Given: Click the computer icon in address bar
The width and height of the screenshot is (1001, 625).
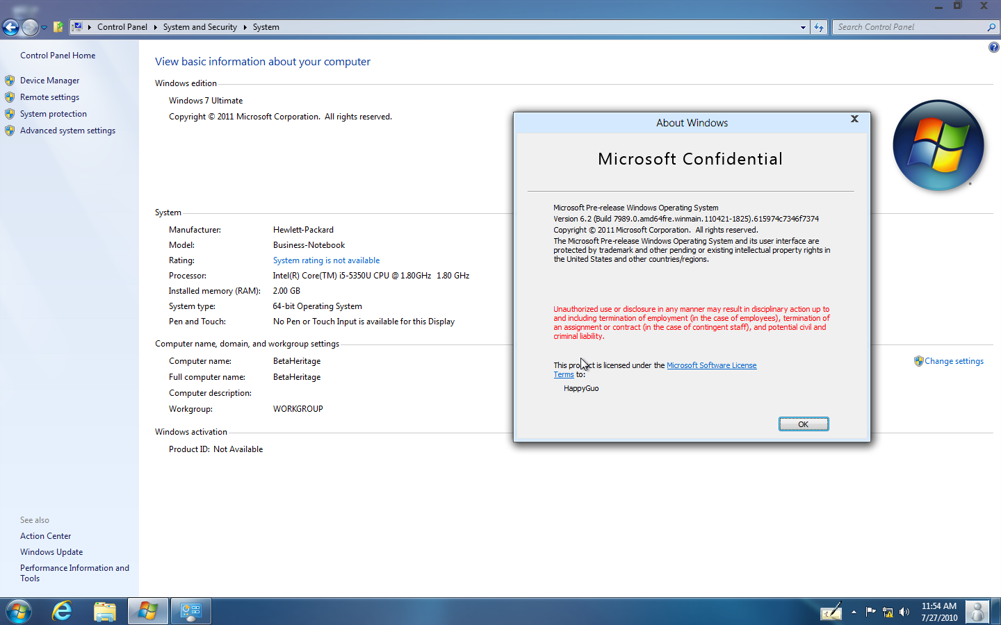Looking at the screenshot, I should (78, 27).
